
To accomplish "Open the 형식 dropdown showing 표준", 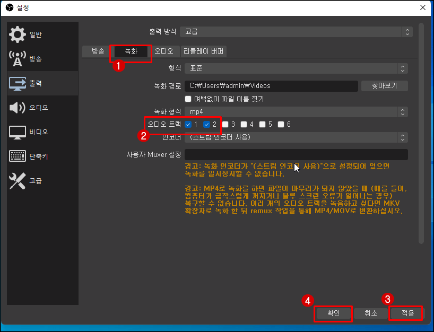I will click(x=296, y=68).
